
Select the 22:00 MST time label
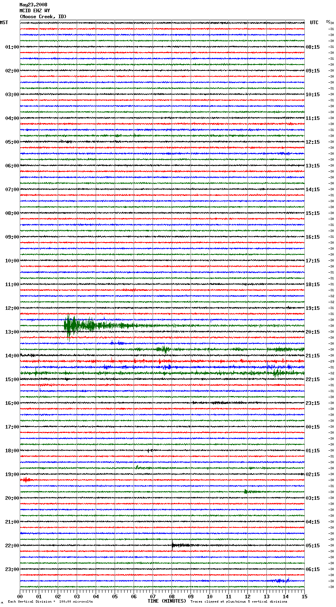12,546
